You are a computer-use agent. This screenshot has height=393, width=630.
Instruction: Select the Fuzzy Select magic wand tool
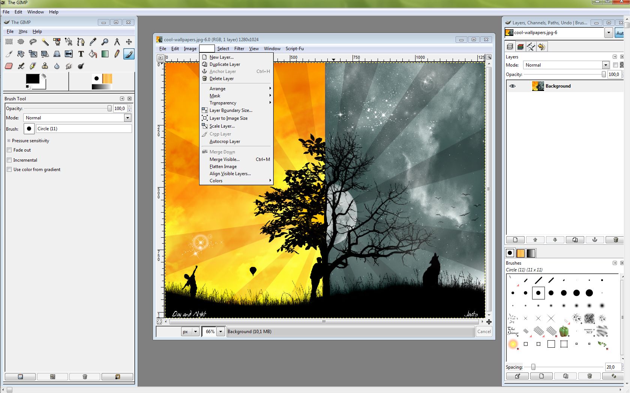[x=45, y=42]
